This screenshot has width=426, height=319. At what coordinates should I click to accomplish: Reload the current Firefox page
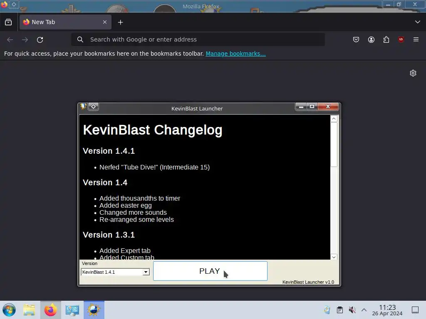click(40, 39)
